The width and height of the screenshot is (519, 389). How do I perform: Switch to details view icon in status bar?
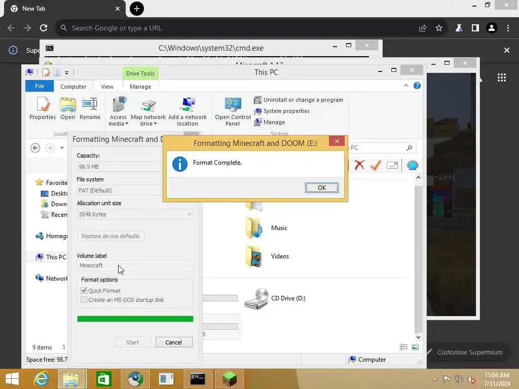coord(404,347)
